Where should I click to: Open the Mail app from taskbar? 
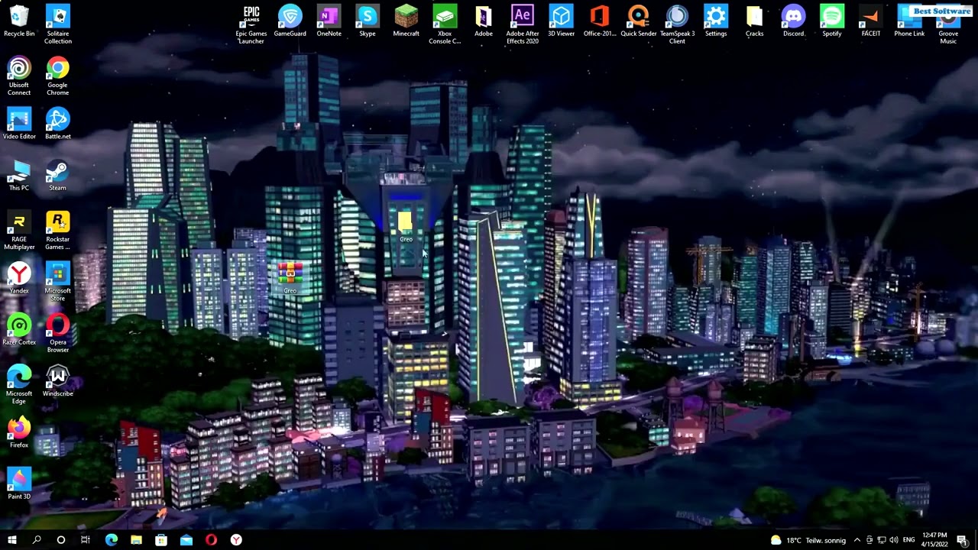point(186,540)
